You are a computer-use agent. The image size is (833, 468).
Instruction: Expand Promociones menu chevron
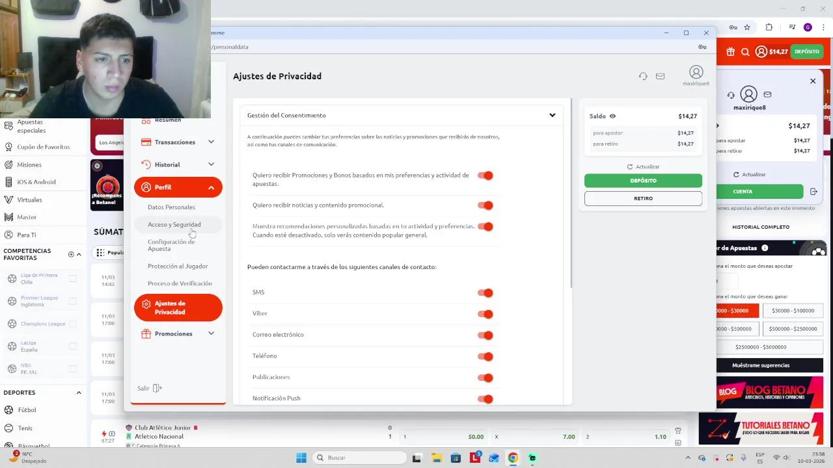pos(211,333)
